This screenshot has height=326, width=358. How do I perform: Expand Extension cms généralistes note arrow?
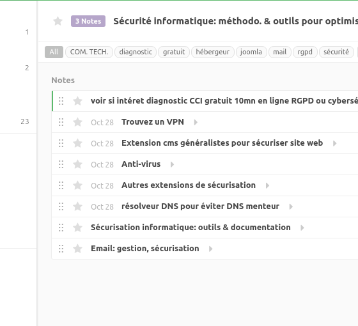[x=334, y=143]
